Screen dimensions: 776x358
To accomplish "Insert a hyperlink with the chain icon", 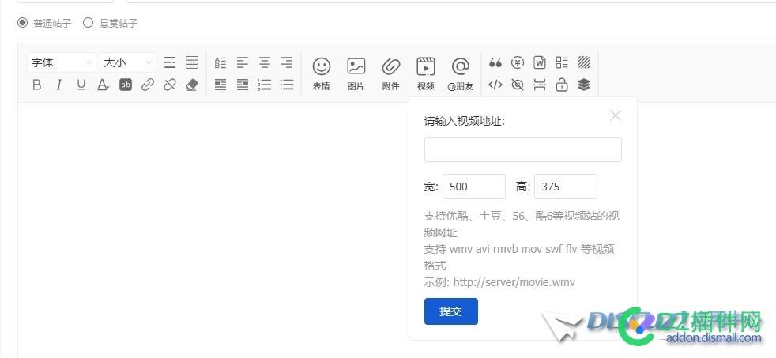I will point(148,85).
